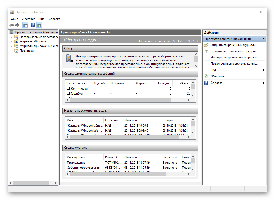Select Подписки in the console tree
The height and width of the screenshot is (200, 275).
pos(27,51)
